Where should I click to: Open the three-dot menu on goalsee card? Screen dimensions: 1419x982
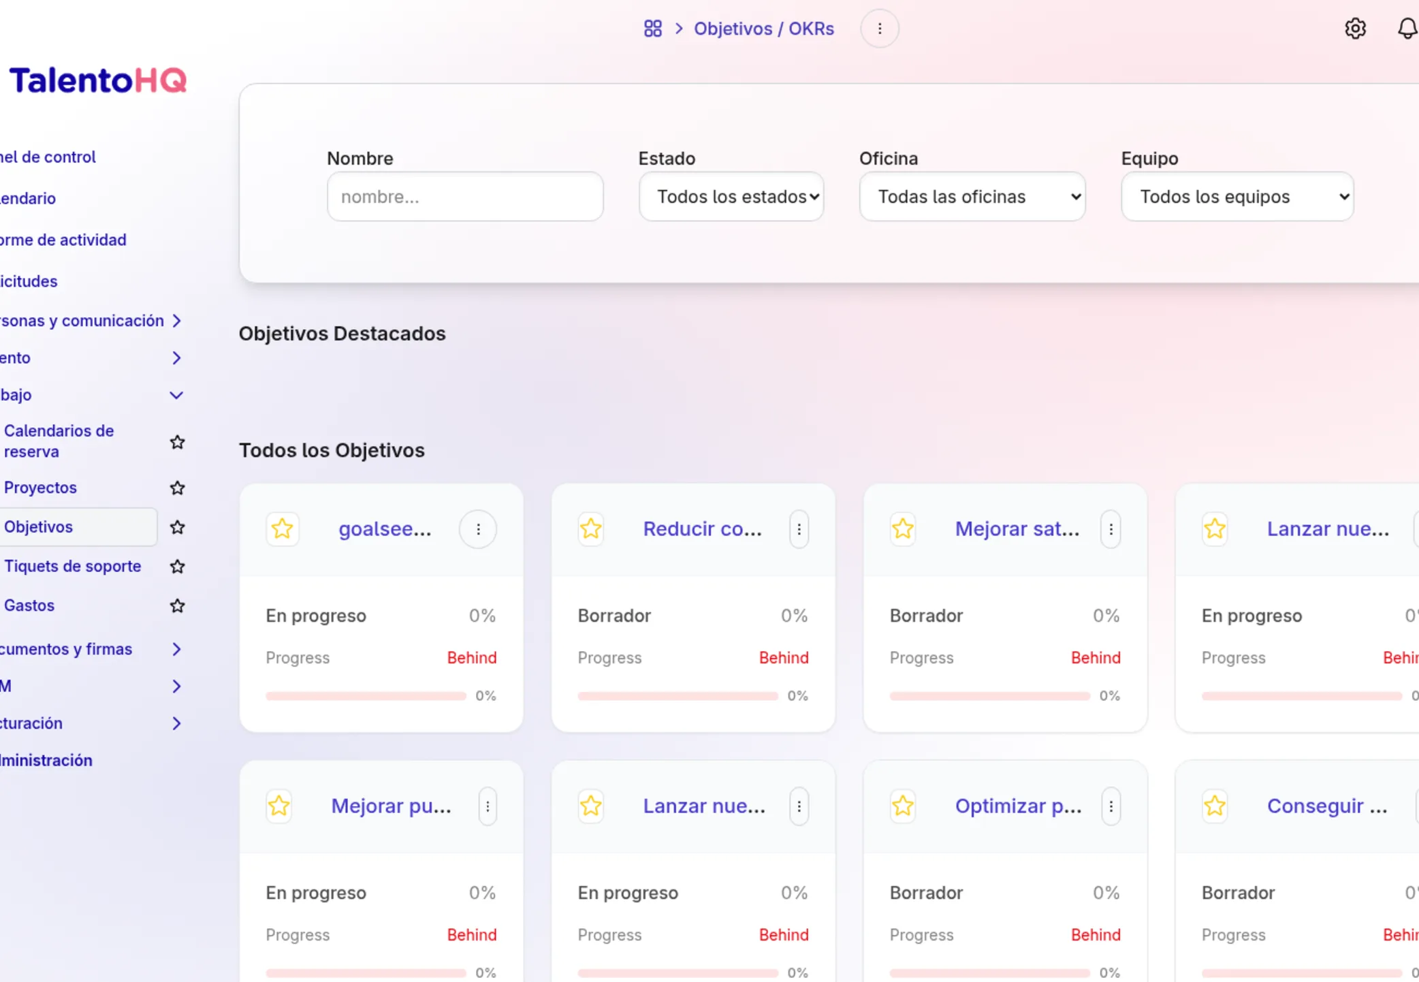[x=478, y=529]
